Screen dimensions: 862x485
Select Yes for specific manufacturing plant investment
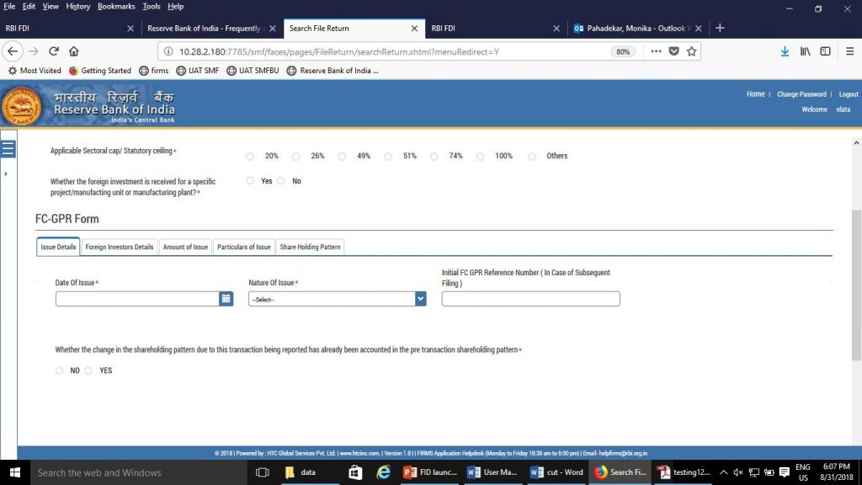(x=250, y=180)
